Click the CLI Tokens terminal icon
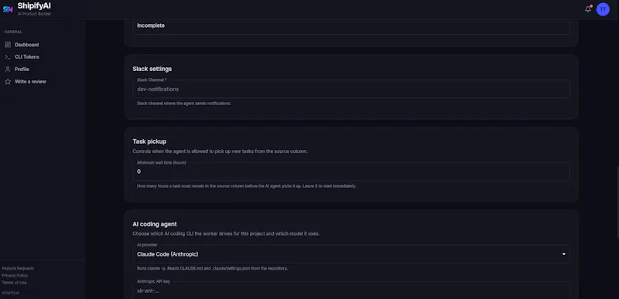619x299 pixels. (x=8, y=56)
